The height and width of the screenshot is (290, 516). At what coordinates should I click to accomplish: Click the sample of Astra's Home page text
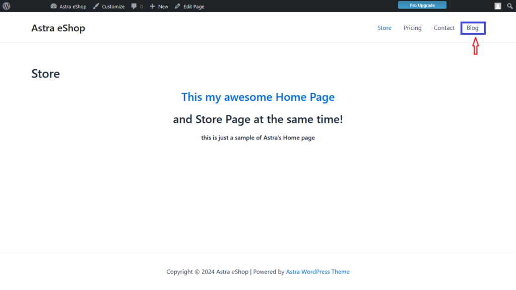click(x=257, y=137)
